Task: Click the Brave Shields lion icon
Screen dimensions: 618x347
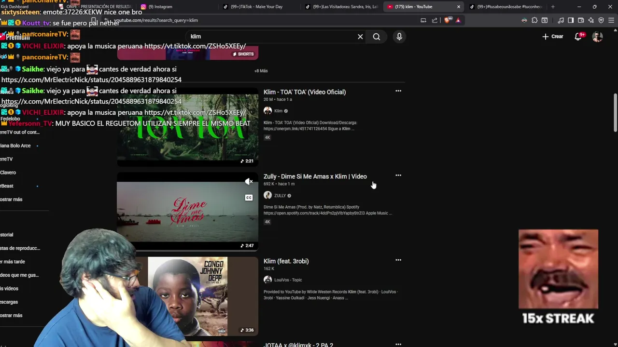Action: click(447, 20)
